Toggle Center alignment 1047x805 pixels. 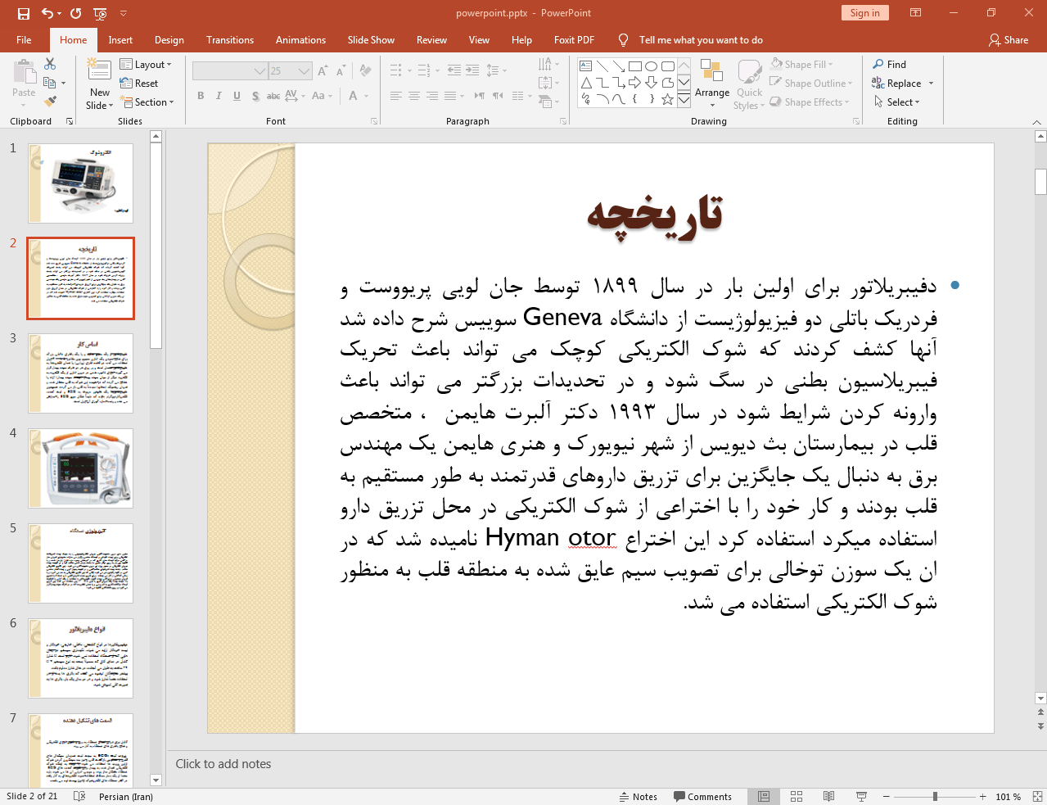[x=414, y=96]
